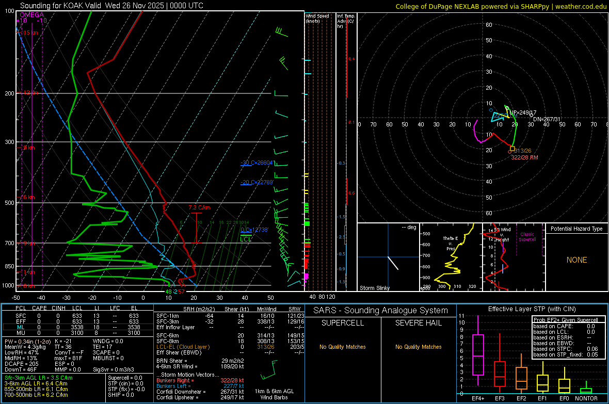Click the SHIP = 0.0 value
Viewport: 609px width, 404px height.
(121, 395)
